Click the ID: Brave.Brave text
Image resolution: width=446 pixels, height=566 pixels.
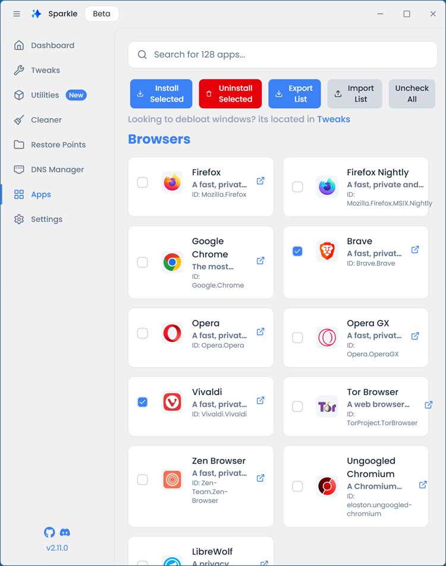[371, 263]
